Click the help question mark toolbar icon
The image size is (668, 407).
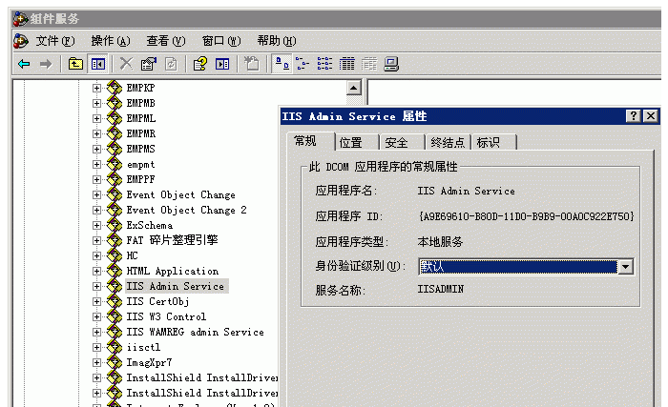[199, 64]
